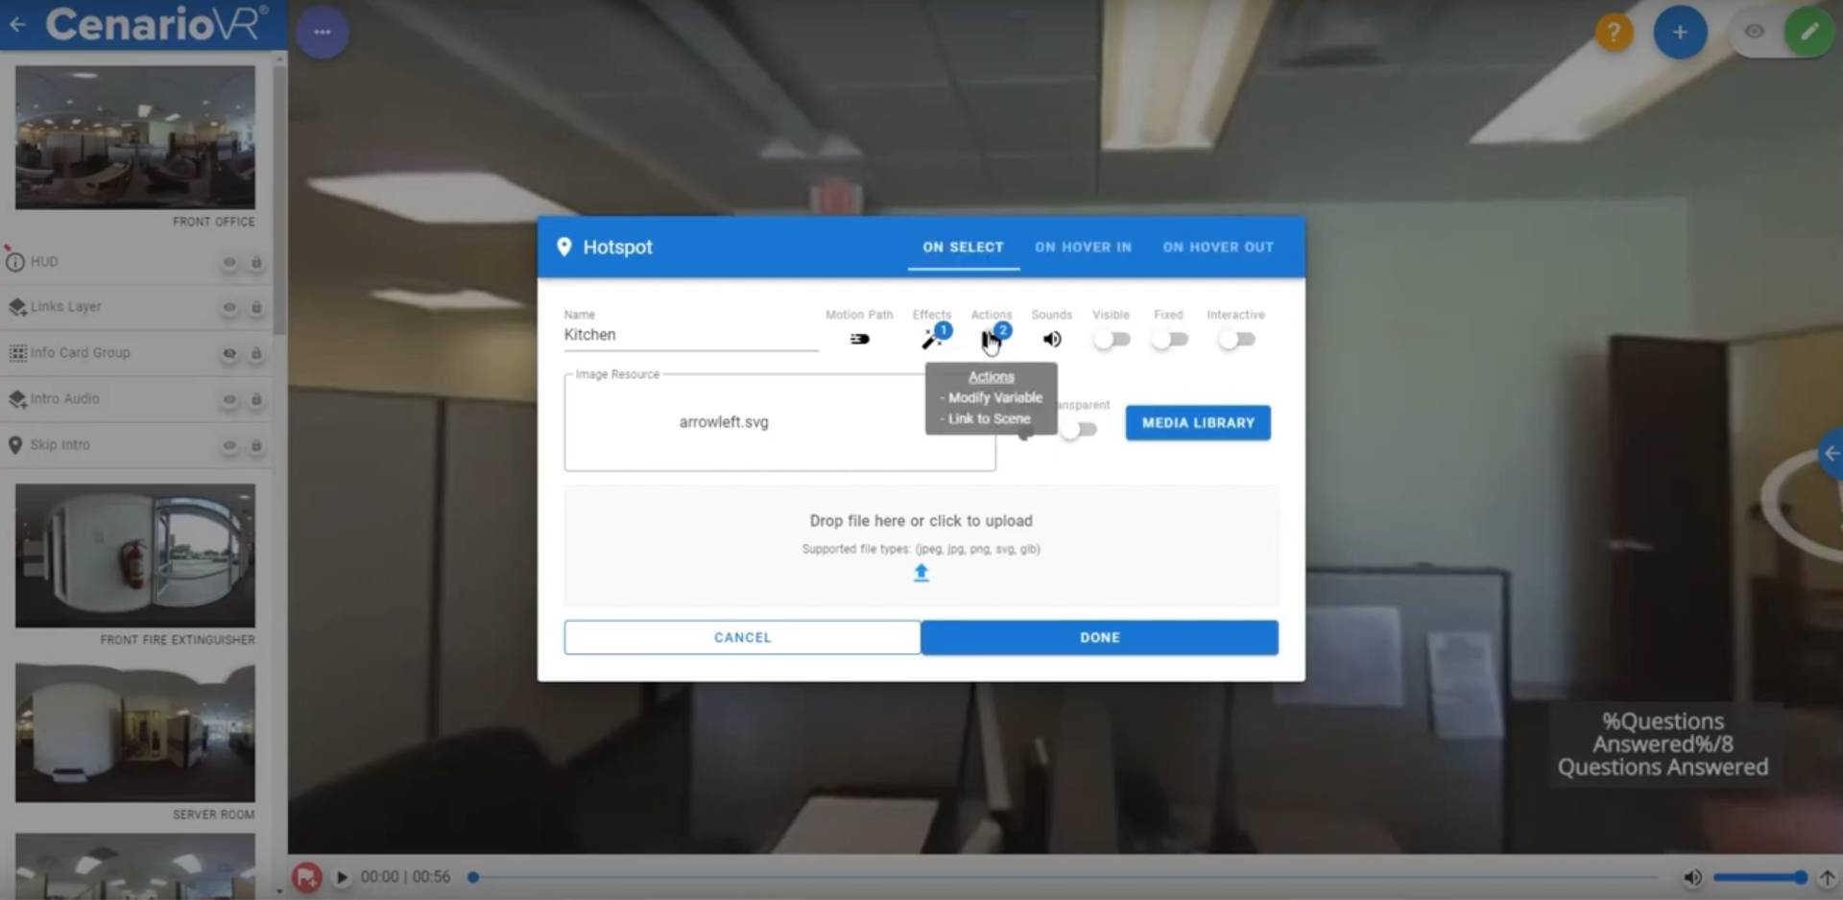This screenshot has width=1843, height=900.
Task: Click the blue plus add button
Action: [1679, 32]
